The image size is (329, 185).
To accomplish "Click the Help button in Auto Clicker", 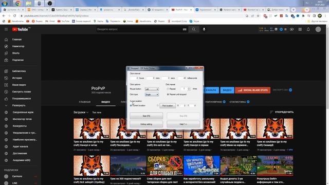I will click(x=183, y=124).
